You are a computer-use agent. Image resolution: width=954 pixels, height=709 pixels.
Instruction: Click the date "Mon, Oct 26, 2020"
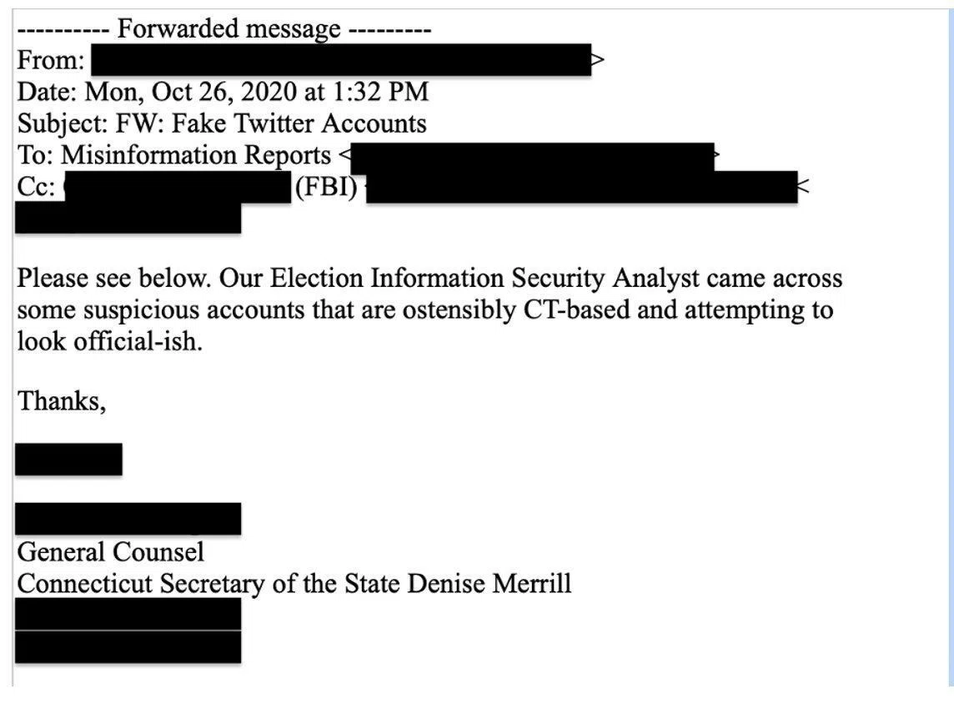tap(190, 92)
